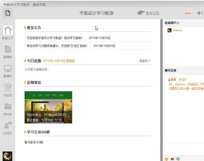Viewport: 204px width, 161px height.
Task: Click the 作业区 sidebar label
Action: tap(8, 95)
